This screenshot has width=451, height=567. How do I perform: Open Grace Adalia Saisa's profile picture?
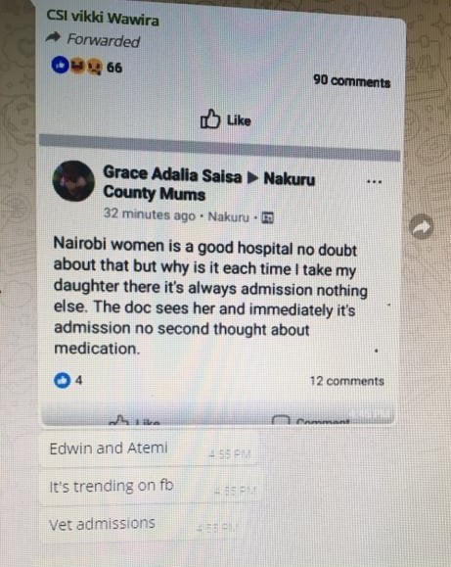click(73, 181)
